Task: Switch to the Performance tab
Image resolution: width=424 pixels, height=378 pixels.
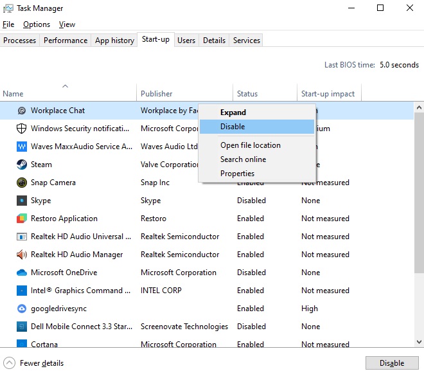Action: point(66,40)
